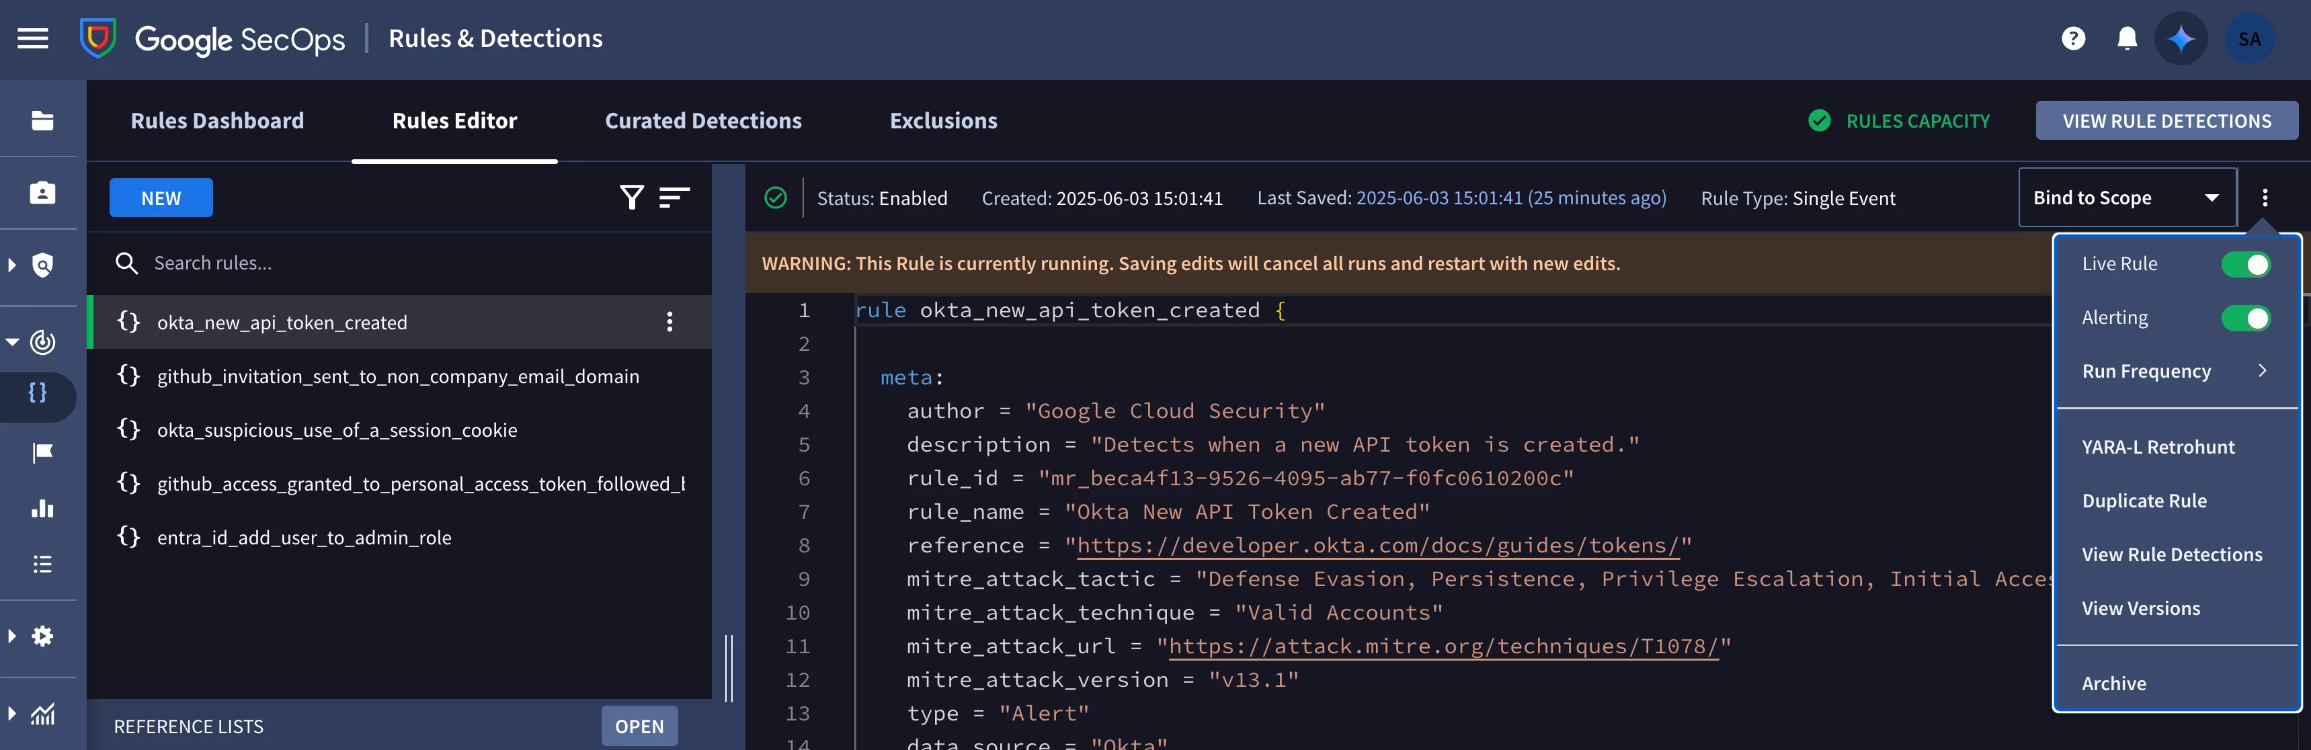Expand the shield search sidebar section
Image resolution: width=2311 pixels, height=750 pixels.
(x=13, y=265)
